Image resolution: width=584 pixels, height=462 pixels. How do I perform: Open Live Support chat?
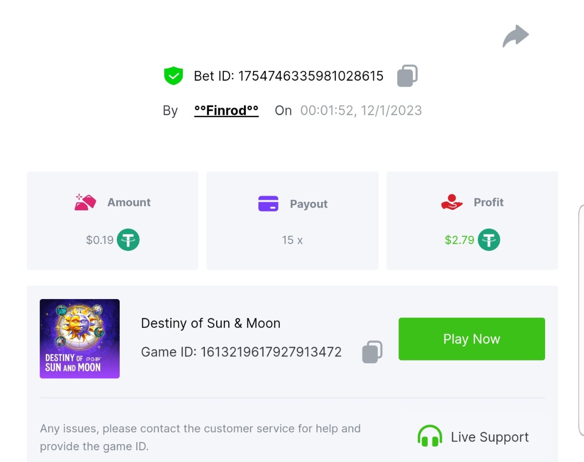point(490,437)
